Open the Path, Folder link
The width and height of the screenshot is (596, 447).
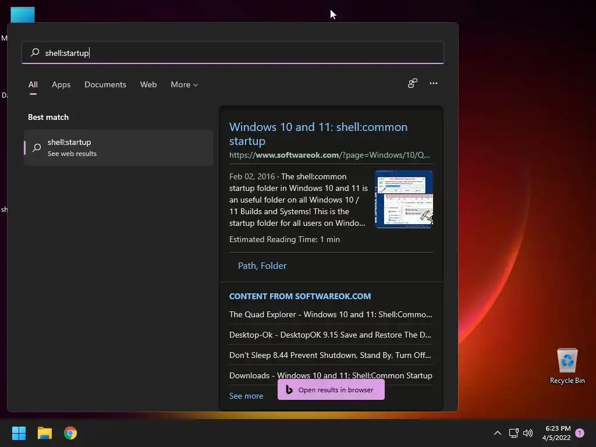pos(262,265)
